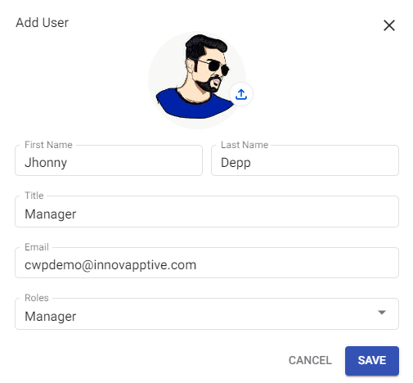
Task: Click into the Title text field
Action: tap(207, 211)
